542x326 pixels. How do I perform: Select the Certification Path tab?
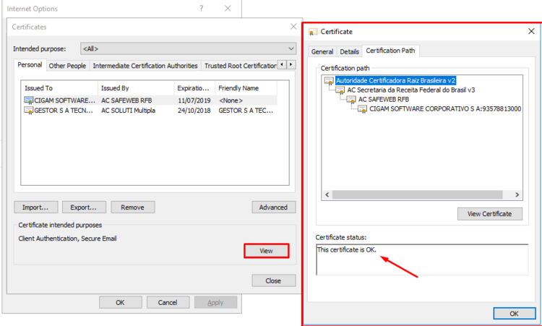coord(390,51)
